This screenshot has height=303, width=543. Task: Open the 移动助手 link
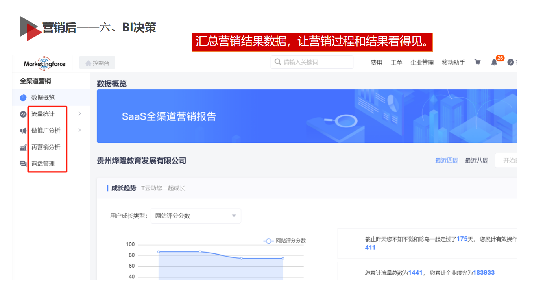click(x=453, y=62)
